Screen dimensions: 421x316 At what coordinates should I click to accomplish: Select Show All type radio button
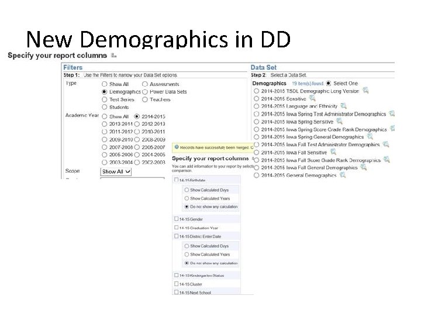pyautogui.click(x=105, y=84)
